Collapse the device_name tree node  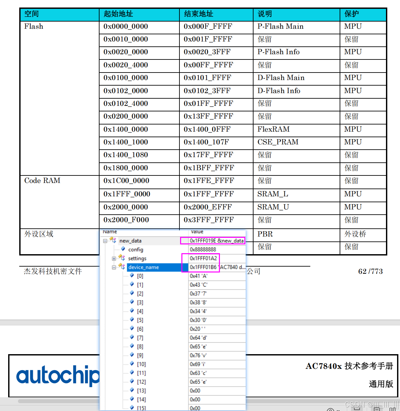pyautogui.click(x=114, y=267)
